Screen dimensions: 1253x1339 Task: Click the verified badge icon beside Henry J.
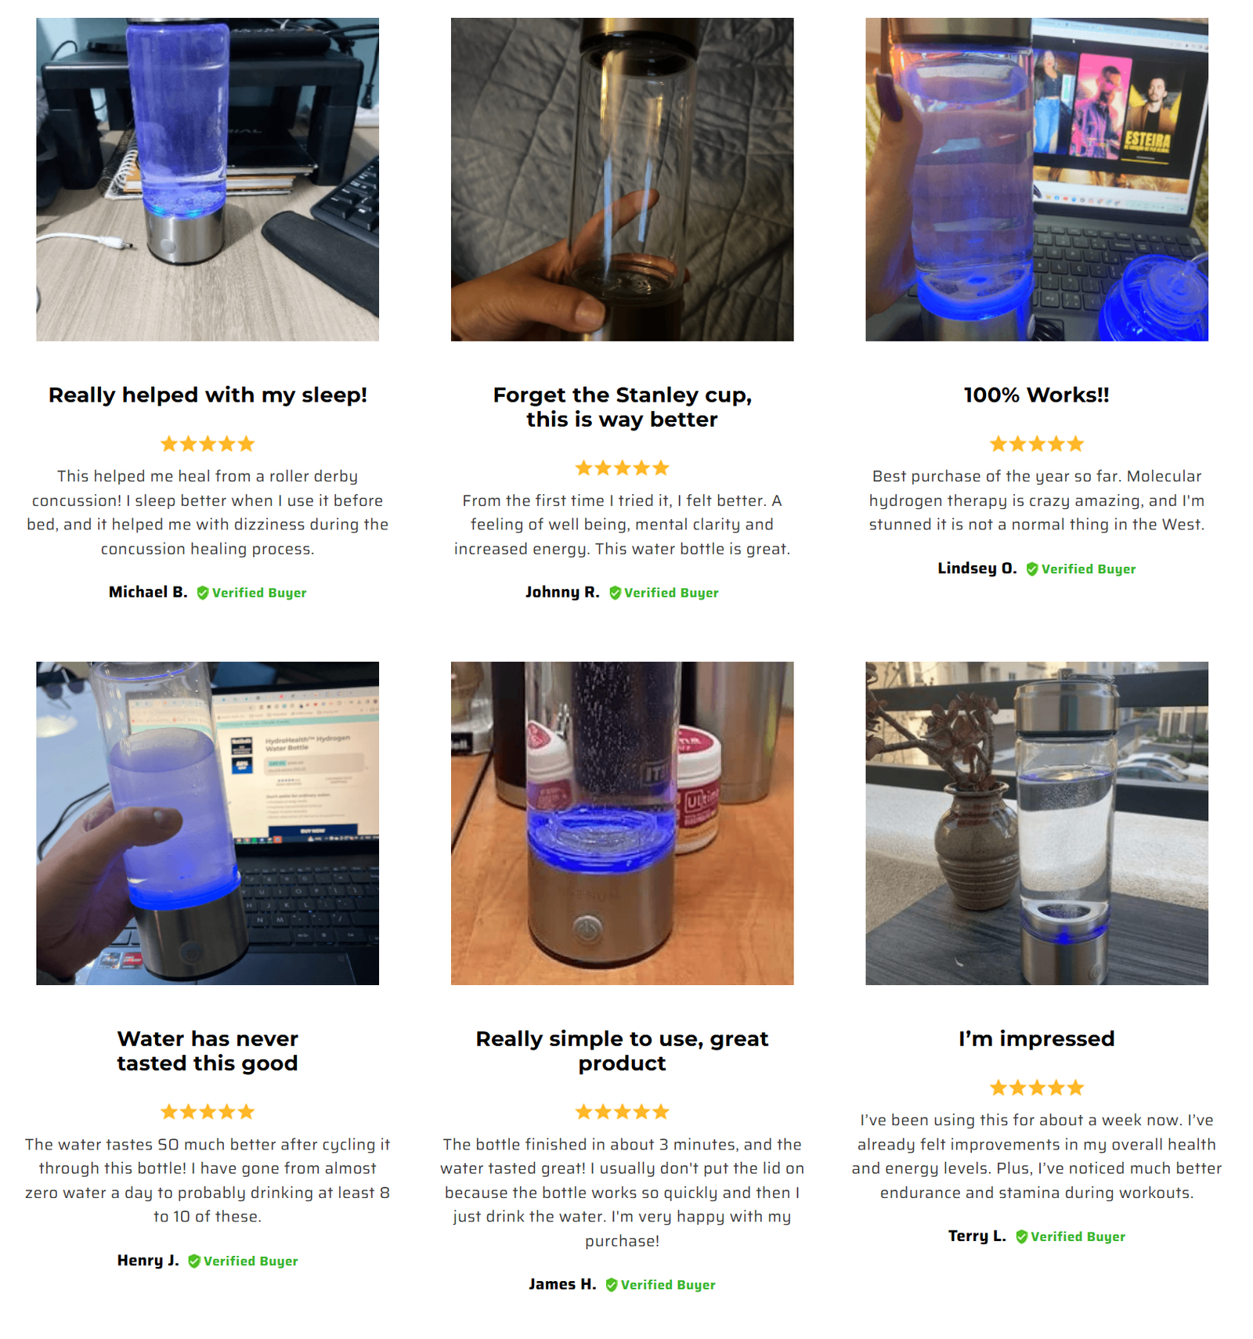pyautogui.click(x=194, y=1261)
